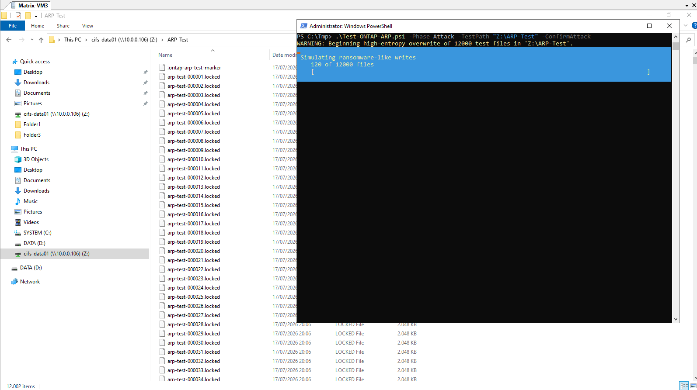697x390 pixels.
Task: Click This PC in the address breadcrumb
Action: [73, 40]
